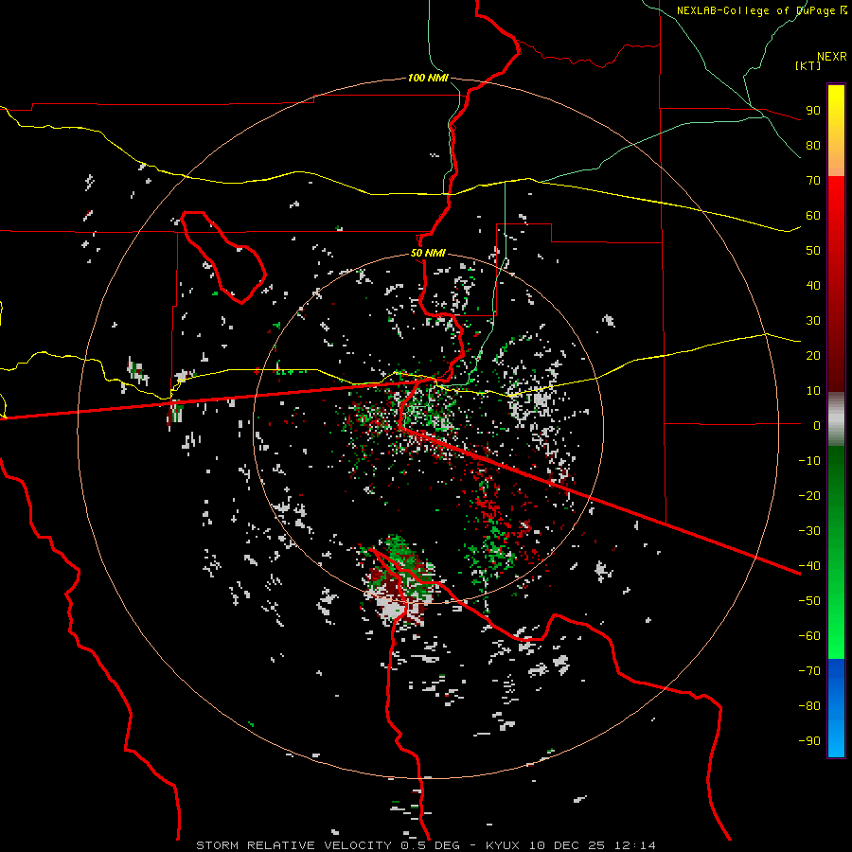This screenshot has width=852, height=852.
Task: Click the -60 value on velocity scale
Action: pyautogui.click(x=809, y=636)
